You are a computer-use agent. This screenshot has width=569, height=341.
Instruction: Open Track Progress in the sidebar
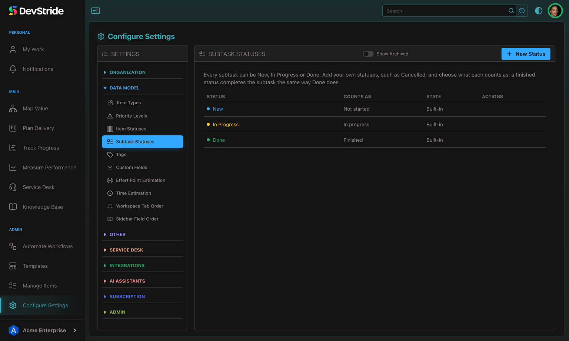pyautogui.click(x=43, y=148)
